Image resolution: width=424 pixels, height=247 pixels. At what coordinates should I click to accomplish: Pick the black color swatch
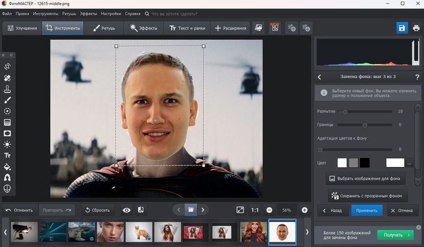pyautogui.click(x=365, y=163)
